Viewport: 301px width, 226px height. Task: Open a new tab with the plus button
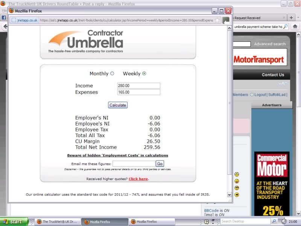coord(291,18)
